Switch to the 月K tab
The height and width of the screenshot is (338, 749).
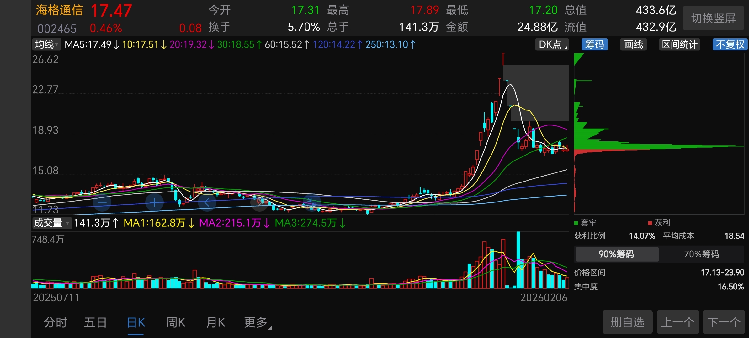pyautogui.click(x=215, y=322)
